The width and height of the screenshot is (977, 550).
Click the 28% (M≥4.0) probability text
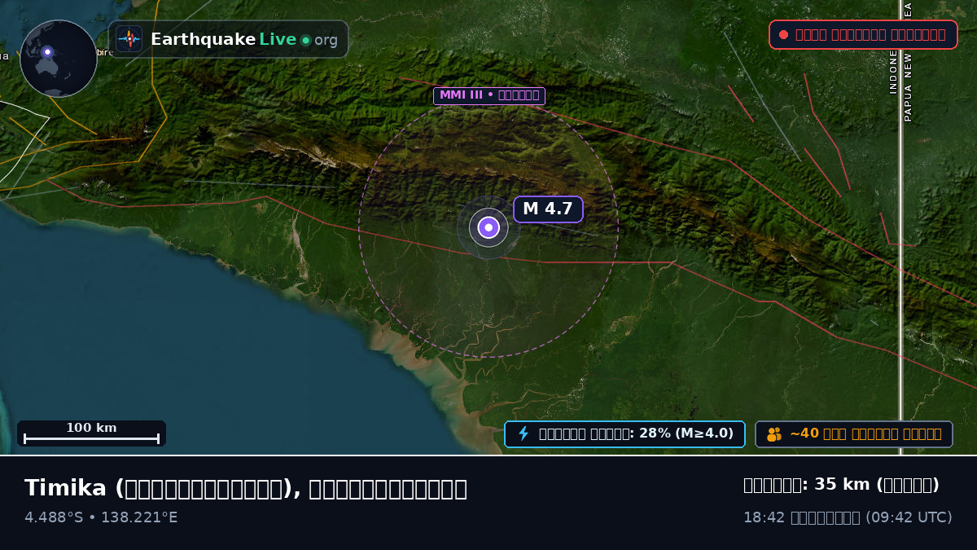coord(636,433)
